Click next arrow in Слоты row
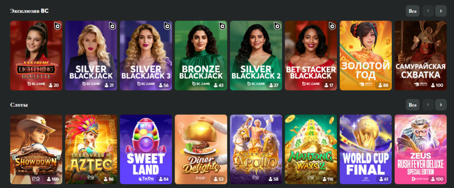 pyautogui.click(x=441, y=105)
